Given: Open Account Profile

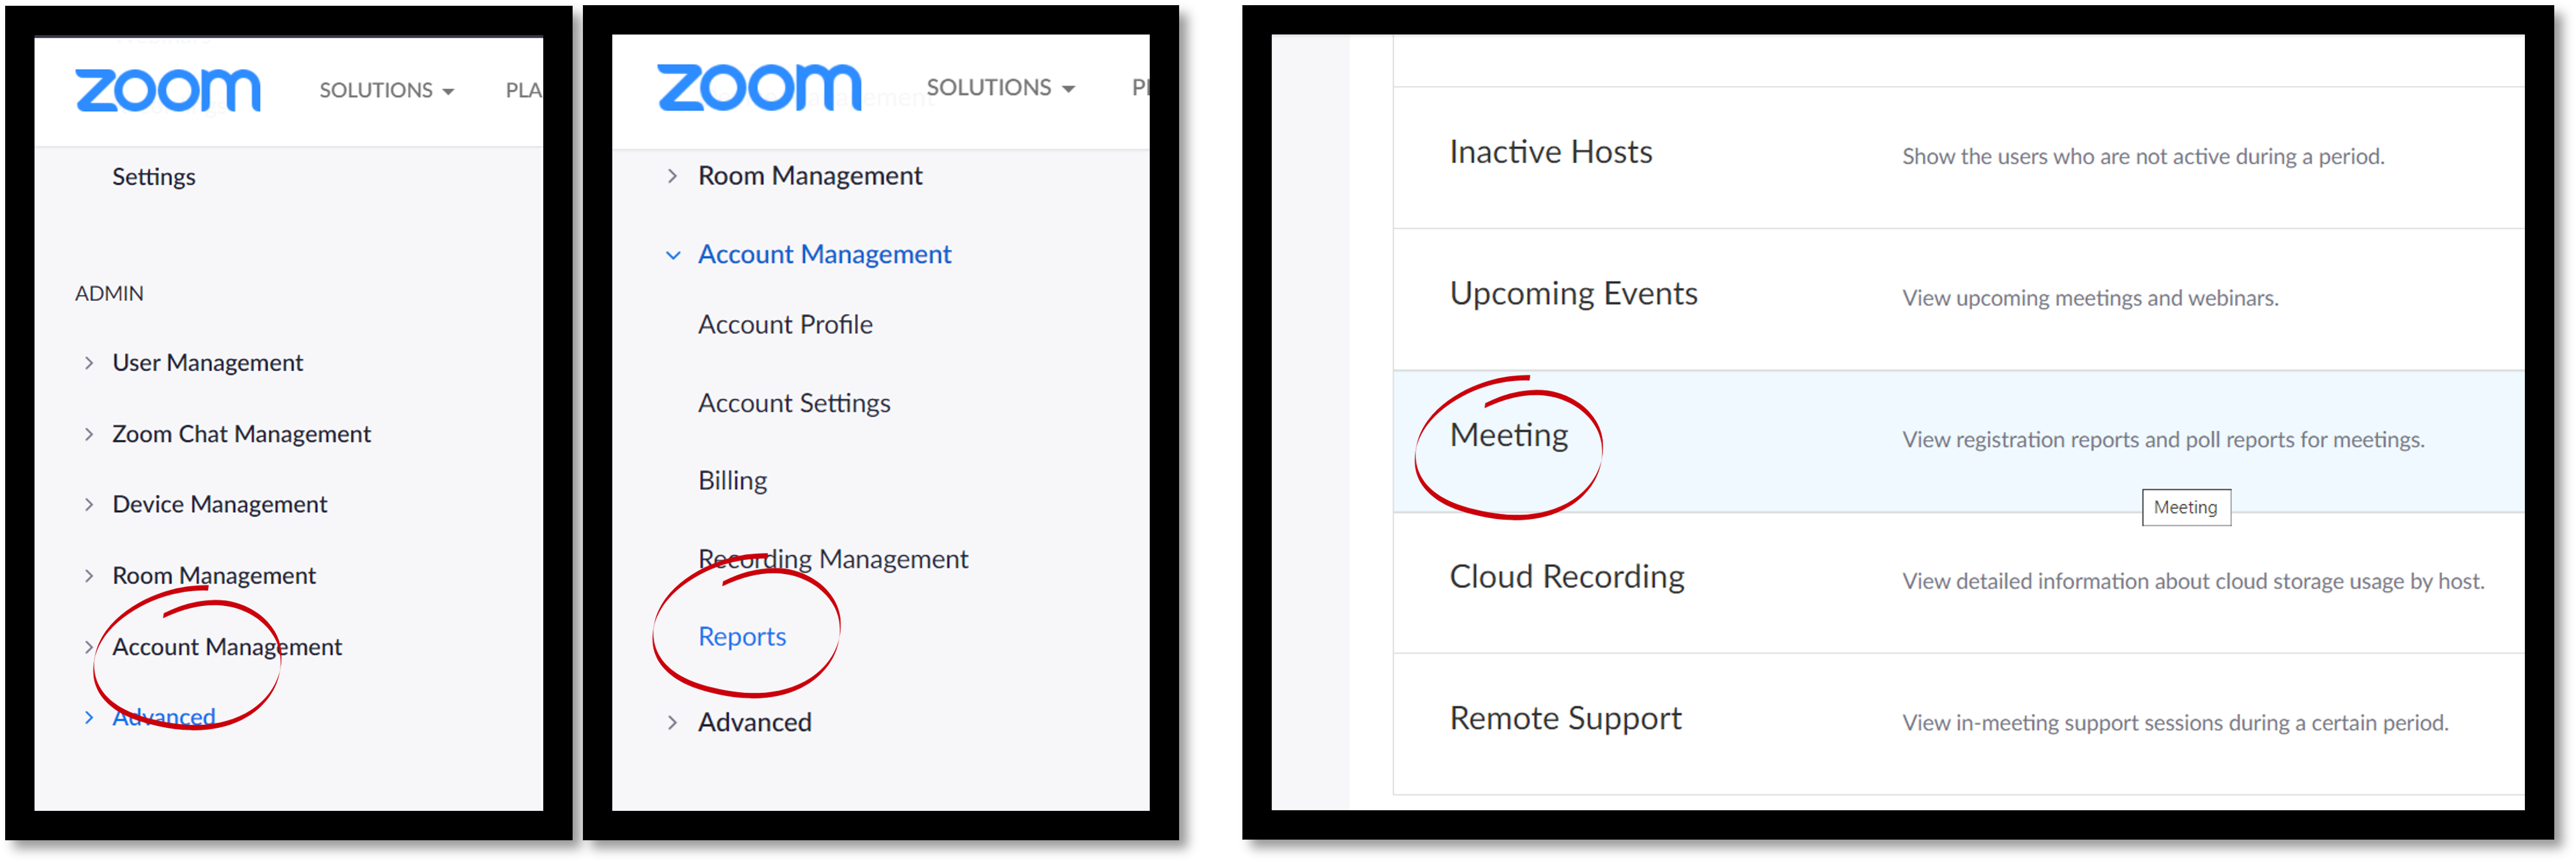Looking at the screenshot, I should coord(785,324).
